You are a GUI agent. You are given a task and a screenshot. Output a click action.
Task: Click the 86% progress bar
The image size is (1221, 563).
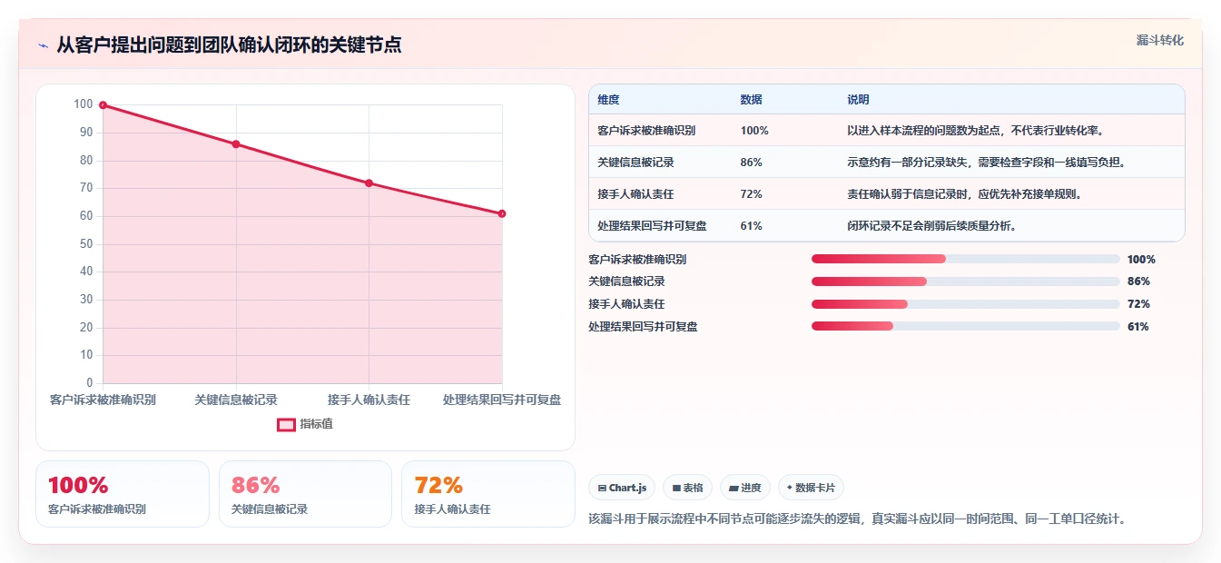[x=966, y=281]
